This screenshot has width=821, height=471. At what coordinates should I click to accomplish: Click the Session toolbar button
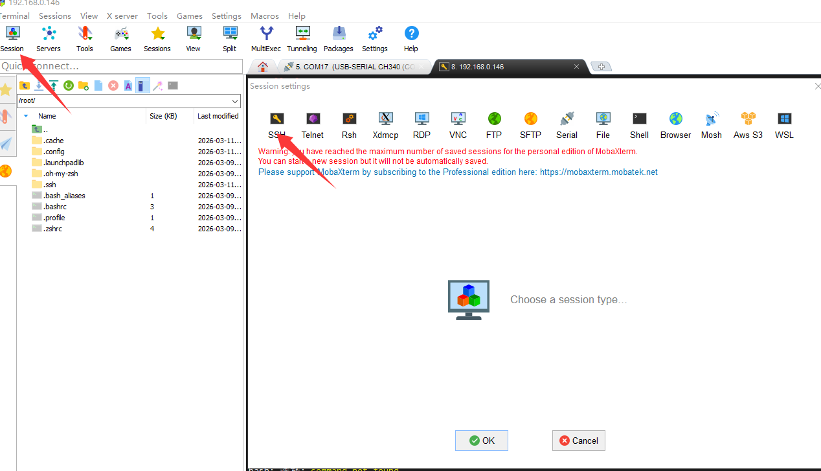(x=12, y=40)
